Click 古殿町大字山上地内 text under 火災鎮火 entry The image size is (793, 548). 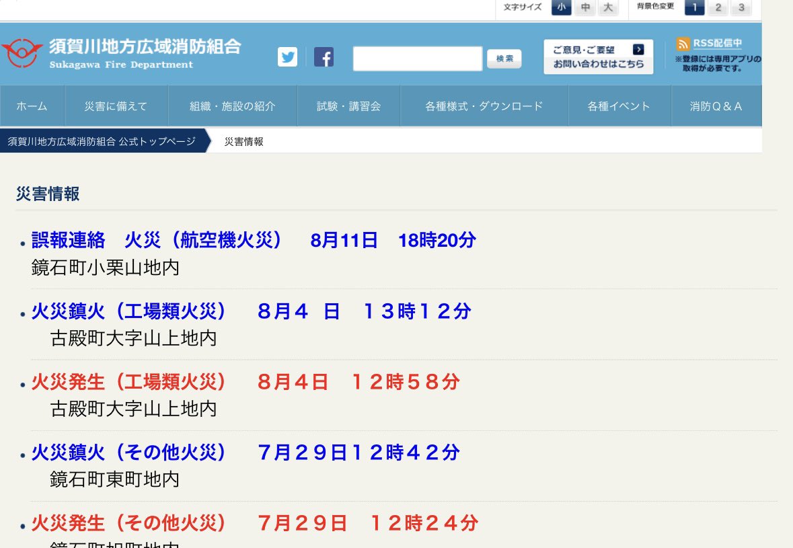click(x=134, y=338)
